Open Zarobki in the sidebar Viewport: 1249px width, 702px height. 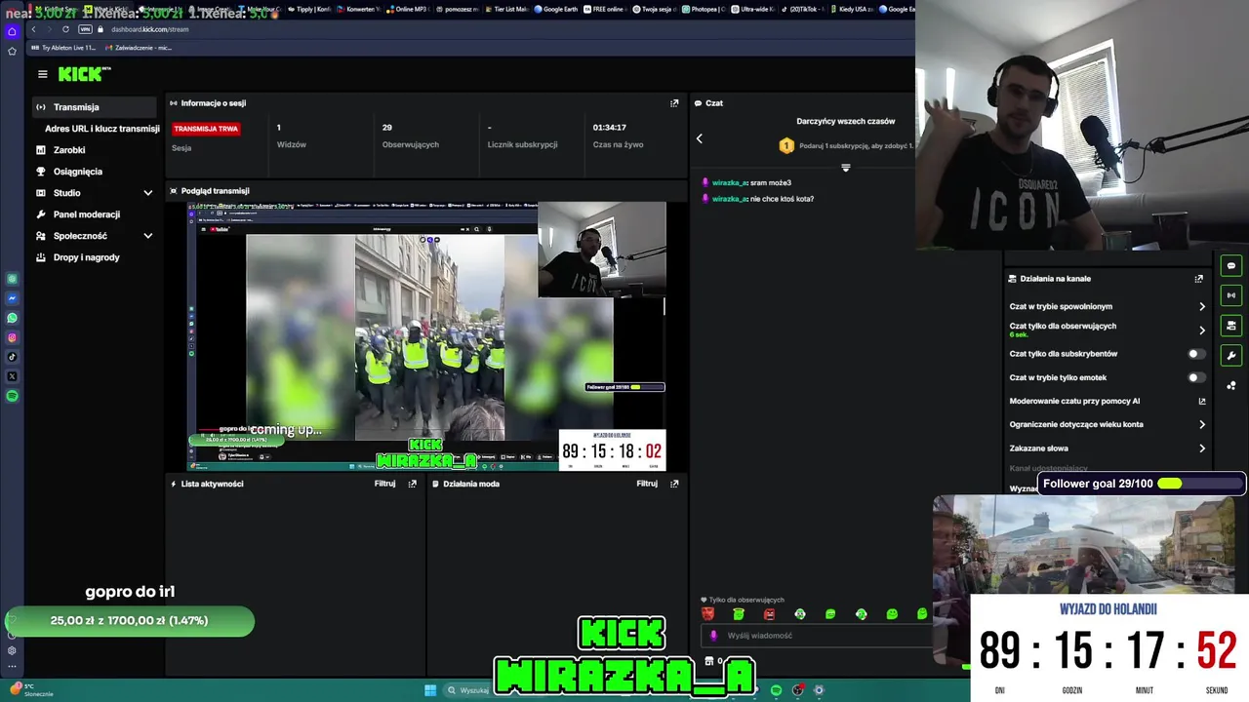tap(69, 150)
